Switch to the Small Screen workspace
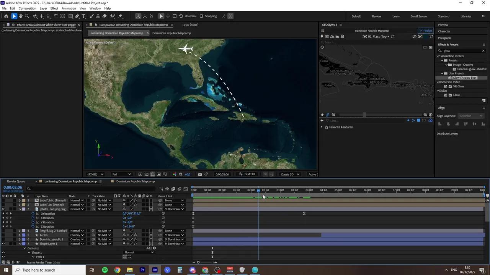The width and height of the screenshot is (490, 275). (x=418, y=16)
